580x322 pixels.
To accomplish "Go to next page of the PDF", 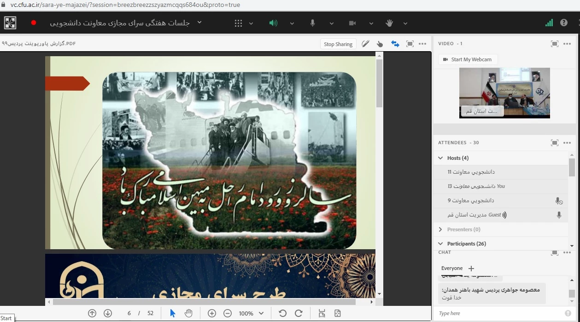I will pyautogui.click(x=108, y=313).
